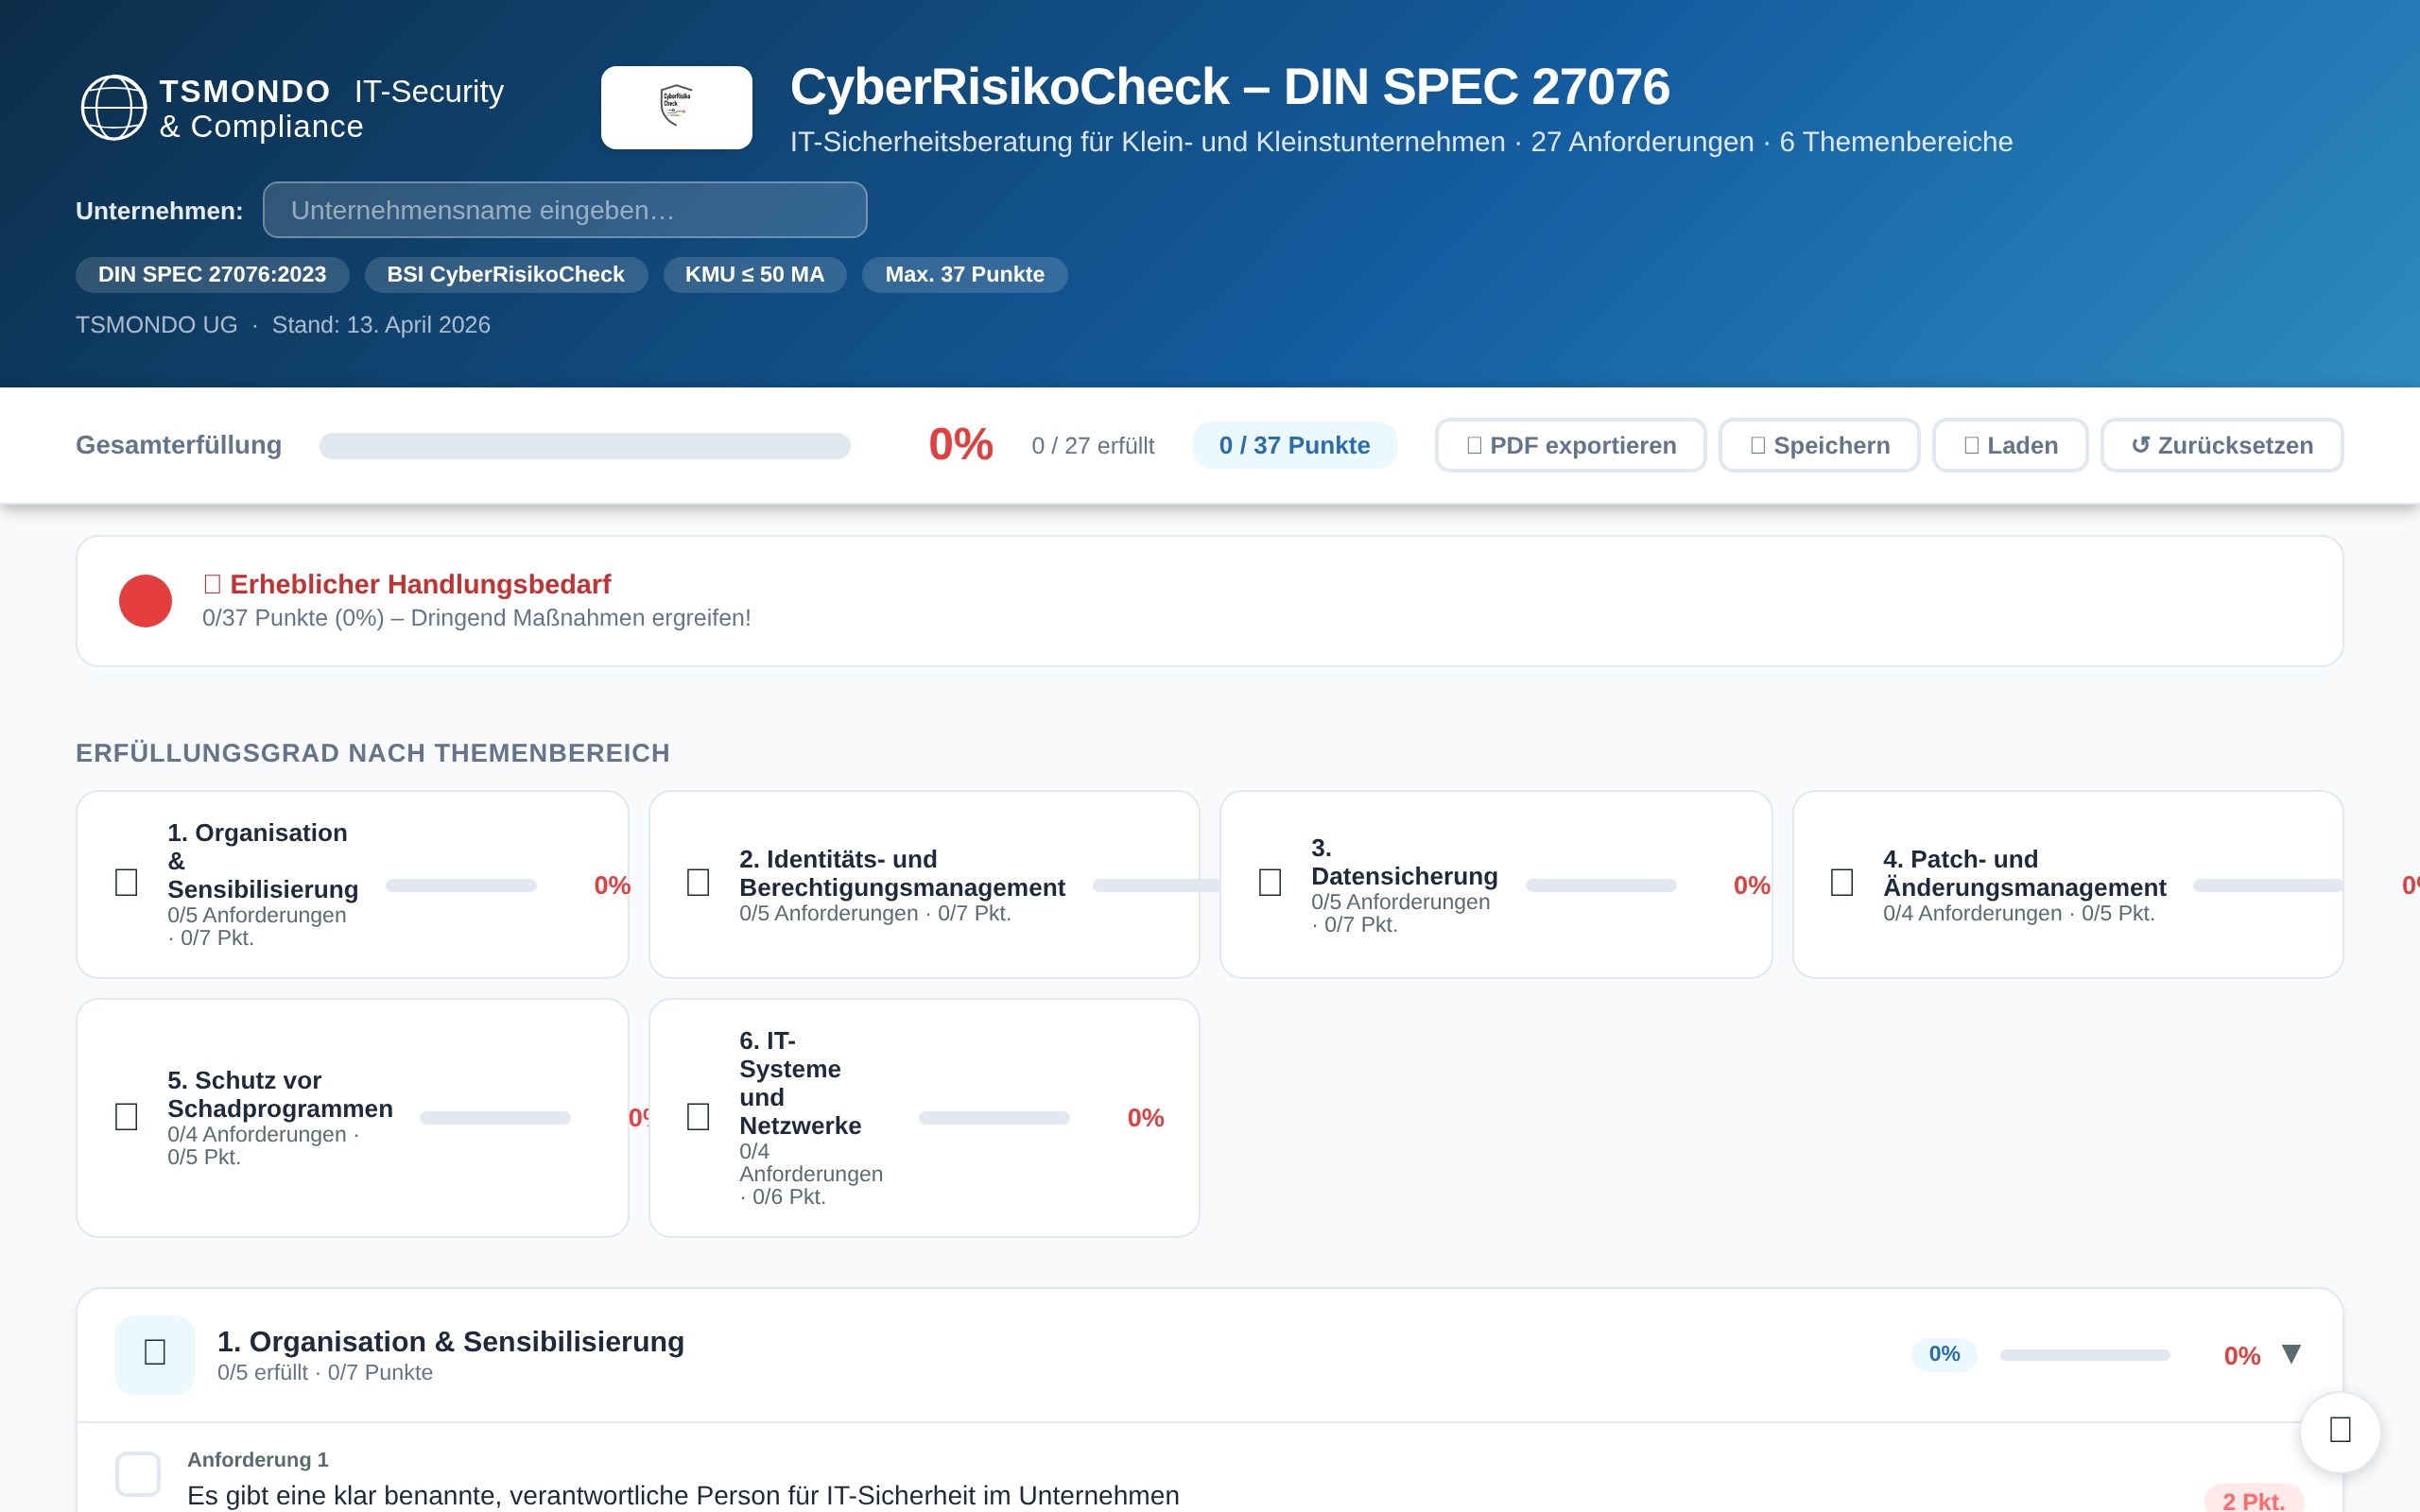Click the CyberRisikoCheck shield logo thumbnail
This screenshot has height=1512, width=2420.
676,108
